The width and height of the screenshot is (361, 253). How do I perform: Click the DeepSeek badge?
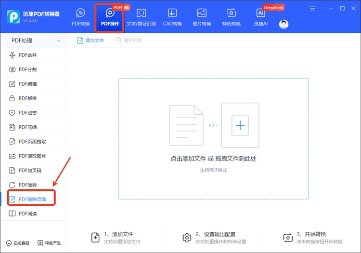pos(273,8)
